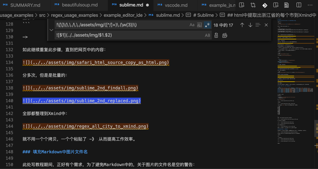Click the Markdown icon on vscode.md tab

[x=160, y=5]
